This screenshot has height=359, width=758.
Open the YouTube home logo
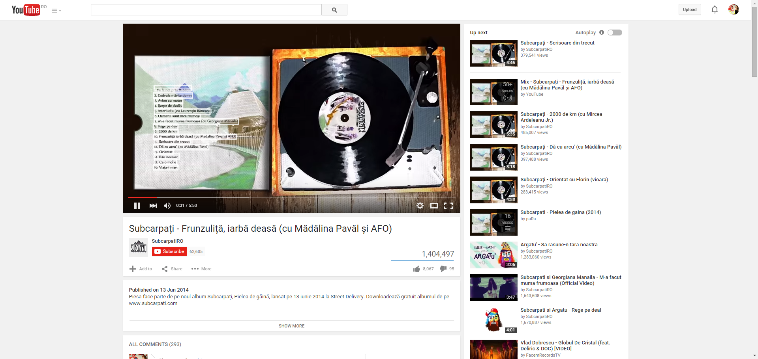click(x=26, y=9)
